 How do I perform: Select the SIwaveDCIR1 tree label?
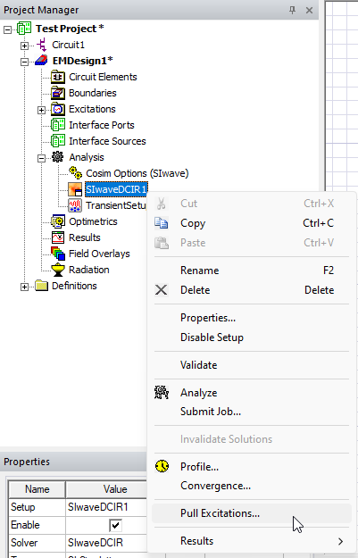click(x=116, y=189)
